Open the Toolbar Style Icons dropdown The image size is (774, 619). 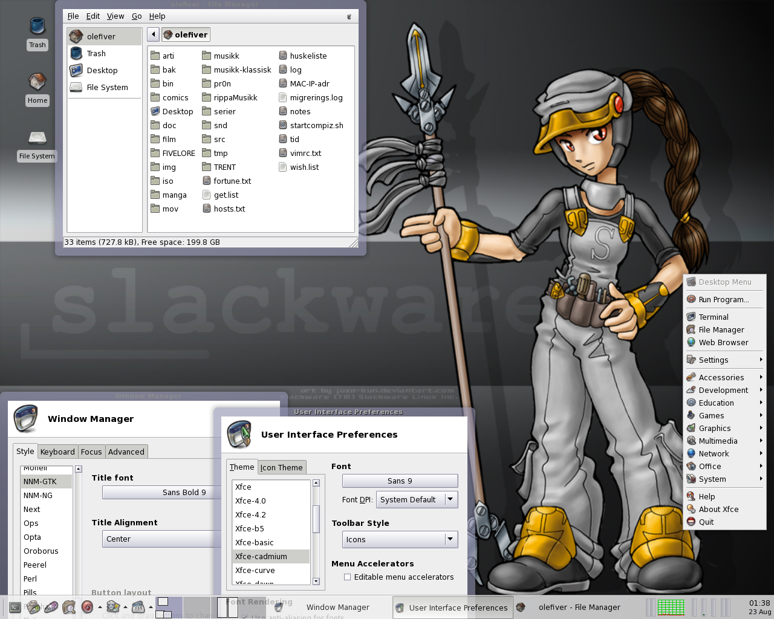coord(400,539)
